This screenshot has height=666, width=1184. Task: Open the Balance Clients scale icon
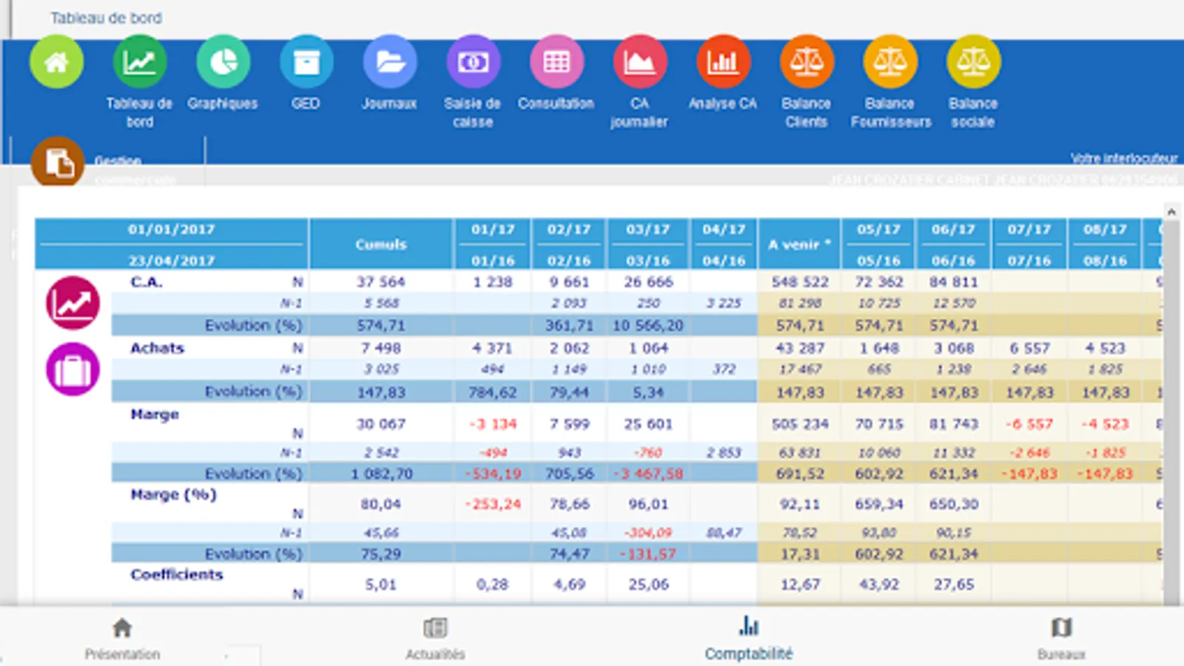(x=807, y=62)
